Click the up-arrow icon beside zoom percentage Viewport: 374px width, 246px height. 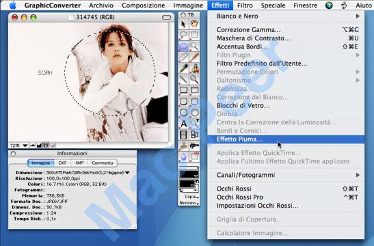(33, 145)
